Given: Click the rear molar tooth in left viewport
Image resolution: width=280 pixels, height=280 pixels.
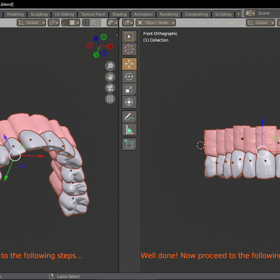Looking at the screenshot, I should pos(74,203).
